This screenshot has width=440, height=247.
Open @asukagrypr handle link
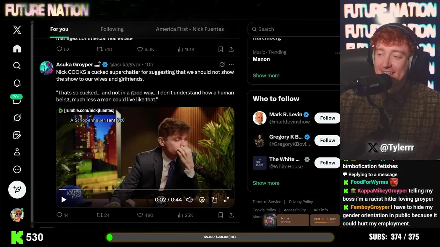(125, 64)
